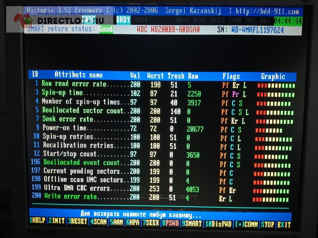
Task: Click the Flags column header
Action: (x=231, y=77)
